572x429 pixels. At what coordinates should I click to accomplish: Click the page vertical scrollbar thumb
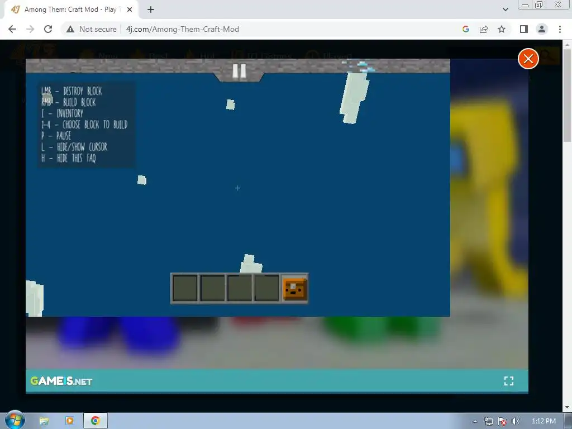tap(568, 95)
